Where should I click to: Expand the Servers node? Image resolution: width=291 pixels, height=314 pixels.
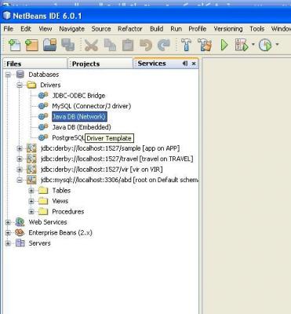(x=8, y=243)
